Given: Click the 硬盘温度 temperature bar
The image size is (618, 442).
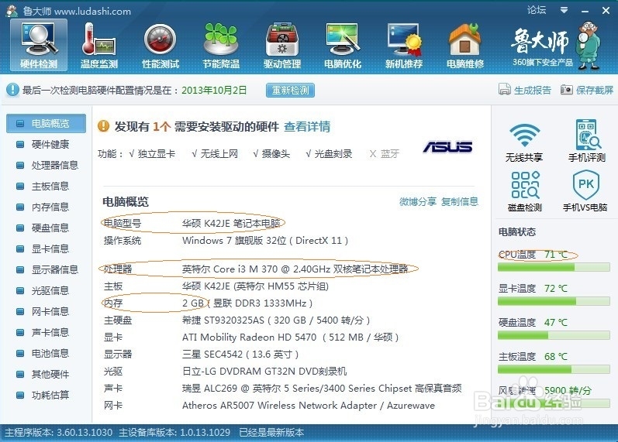Looking at the screenshot, I should (554, 335).
